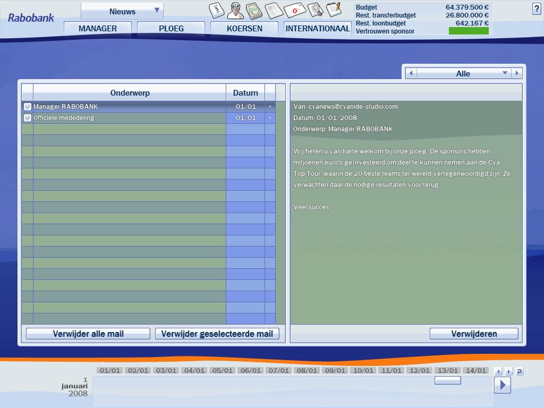544x408 pixels.
Task: Open the Alle filter dropdown arrow
Action: (505, 73)
